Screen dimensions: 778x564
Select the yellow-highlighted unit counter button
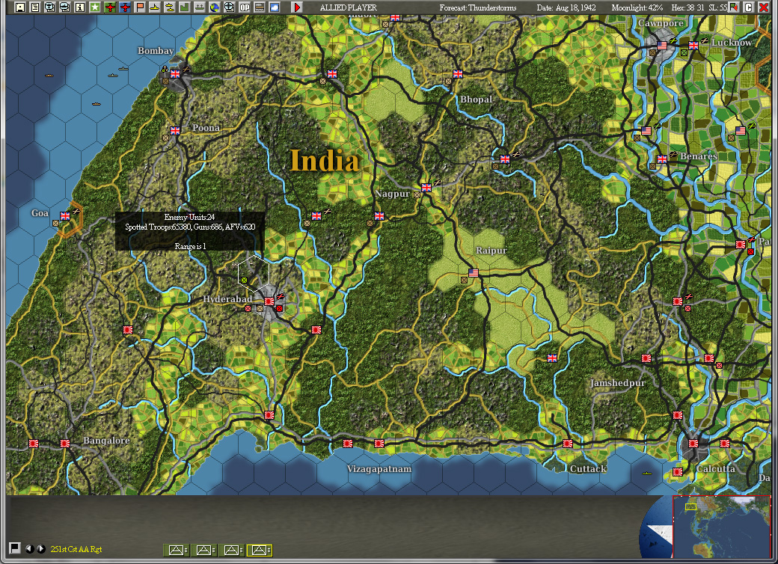click(260, 550)
